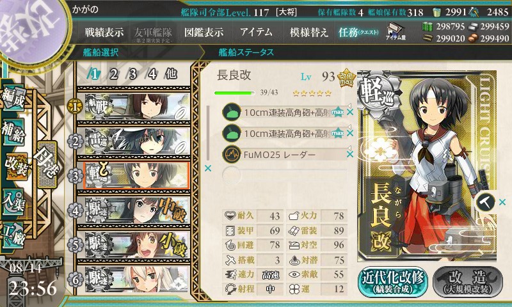Click 近代化改修 modernization button
The width and height of the screenshot is (512, 307).
click(x=393, y=281)
